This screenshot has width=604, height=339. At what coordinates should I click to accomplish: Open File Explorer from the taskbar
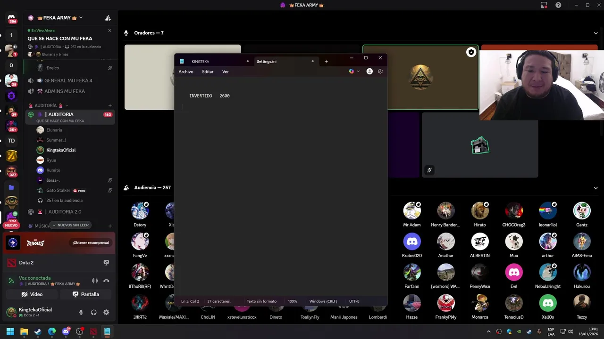pos(24,331)
